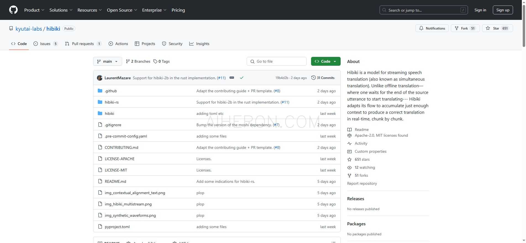Switch to the Insights tab
The height and width of the screenshot is (243, 526).
199,44
